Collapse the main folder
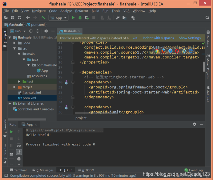The width and height of the screenshot is (213, 180). click(19, 54)
